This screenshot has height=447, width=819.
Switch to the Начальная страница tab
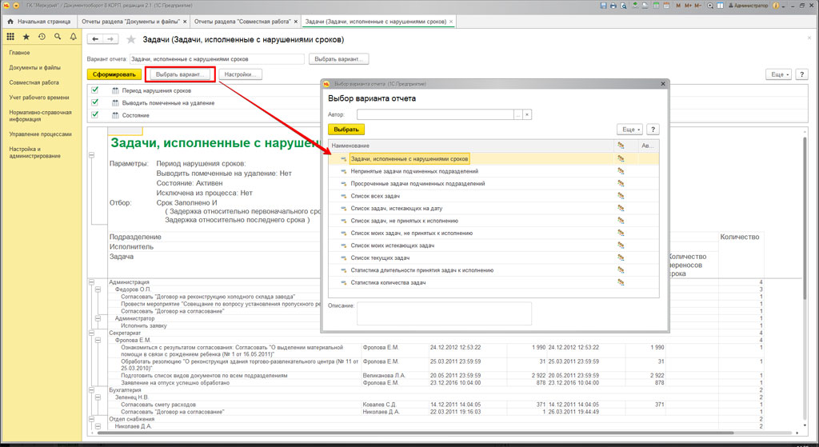coord(39,22)
